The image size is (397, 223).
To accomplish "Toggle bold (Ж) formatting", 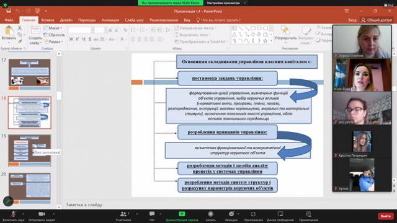I will point(71,39).
